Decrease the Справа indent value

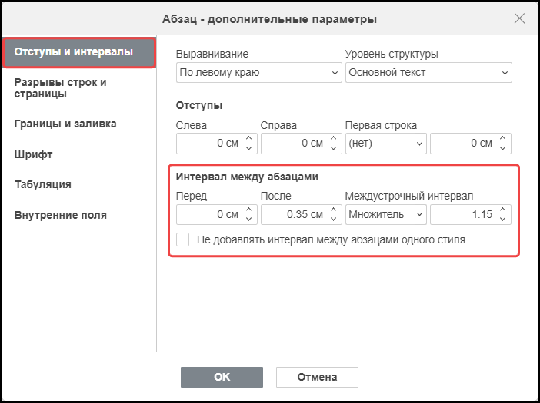click(x=333, y=148)
